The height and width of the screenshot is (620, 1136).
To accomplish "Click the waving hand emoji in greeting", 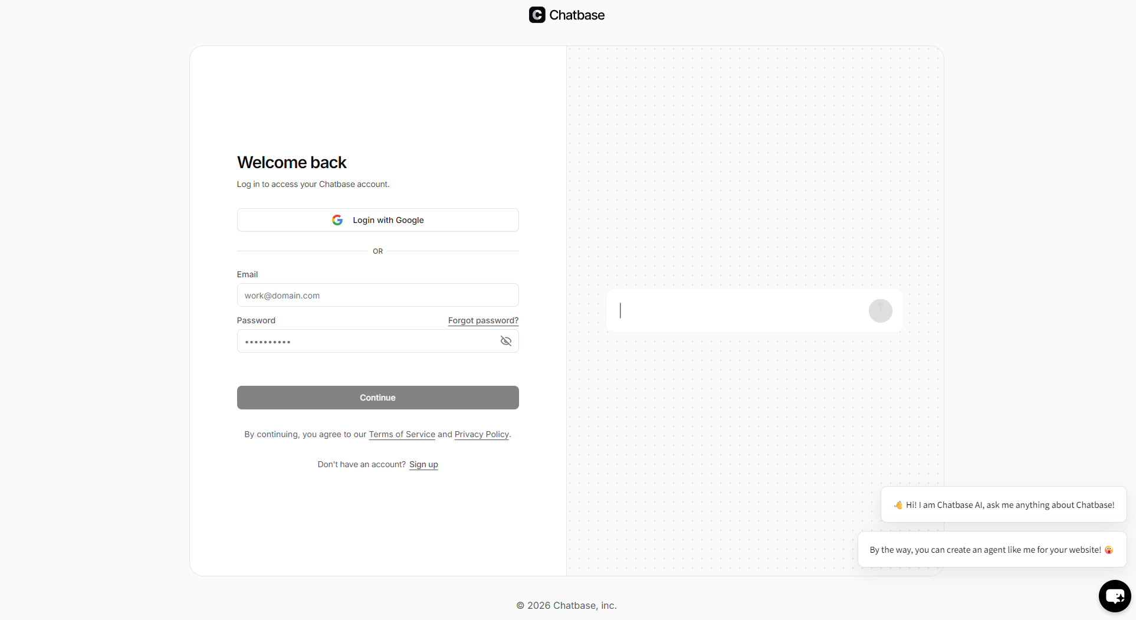I will [x=898, y=505].
